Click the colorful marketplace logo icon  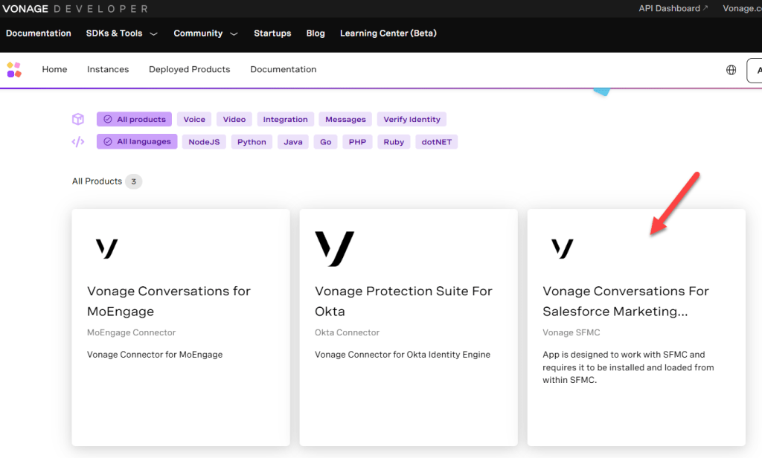14,69
